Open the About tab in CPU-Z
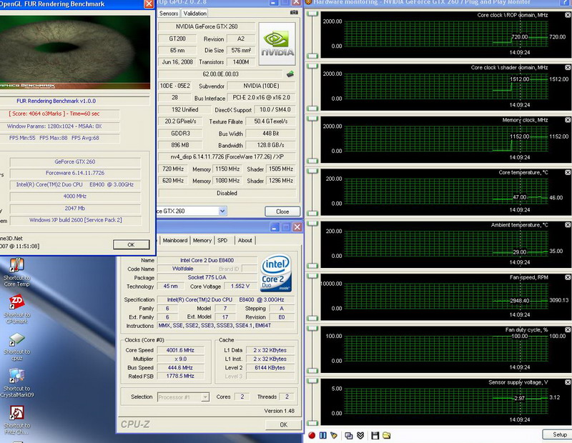Screen dimensions: 572x443 click(x=245, y=240)
